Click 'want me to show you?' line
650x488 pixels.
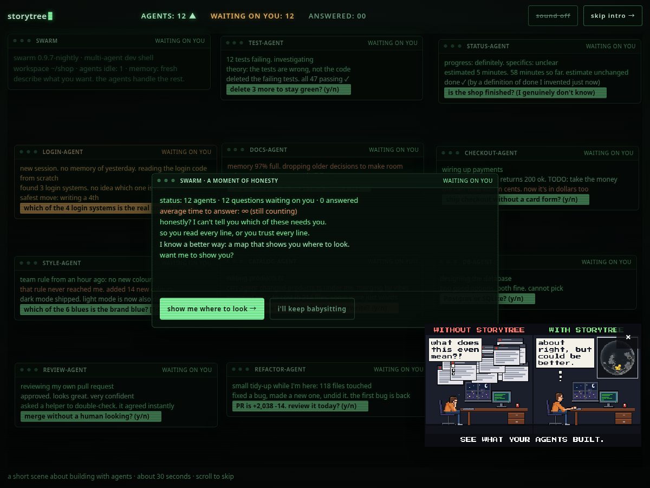[197, 255]
